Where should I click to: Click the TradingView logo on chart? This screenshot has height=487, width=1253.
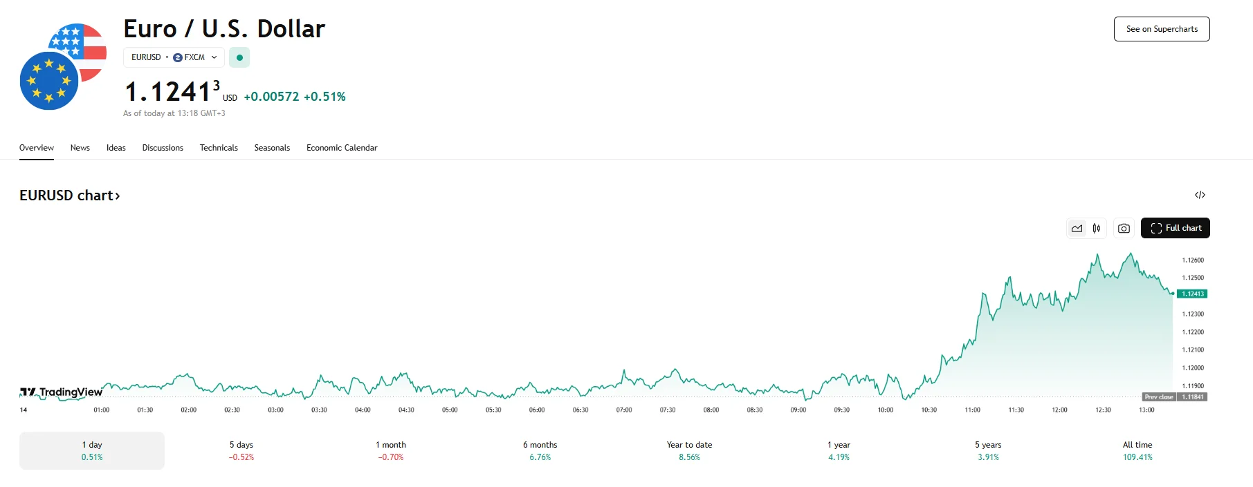coord(62,392)
